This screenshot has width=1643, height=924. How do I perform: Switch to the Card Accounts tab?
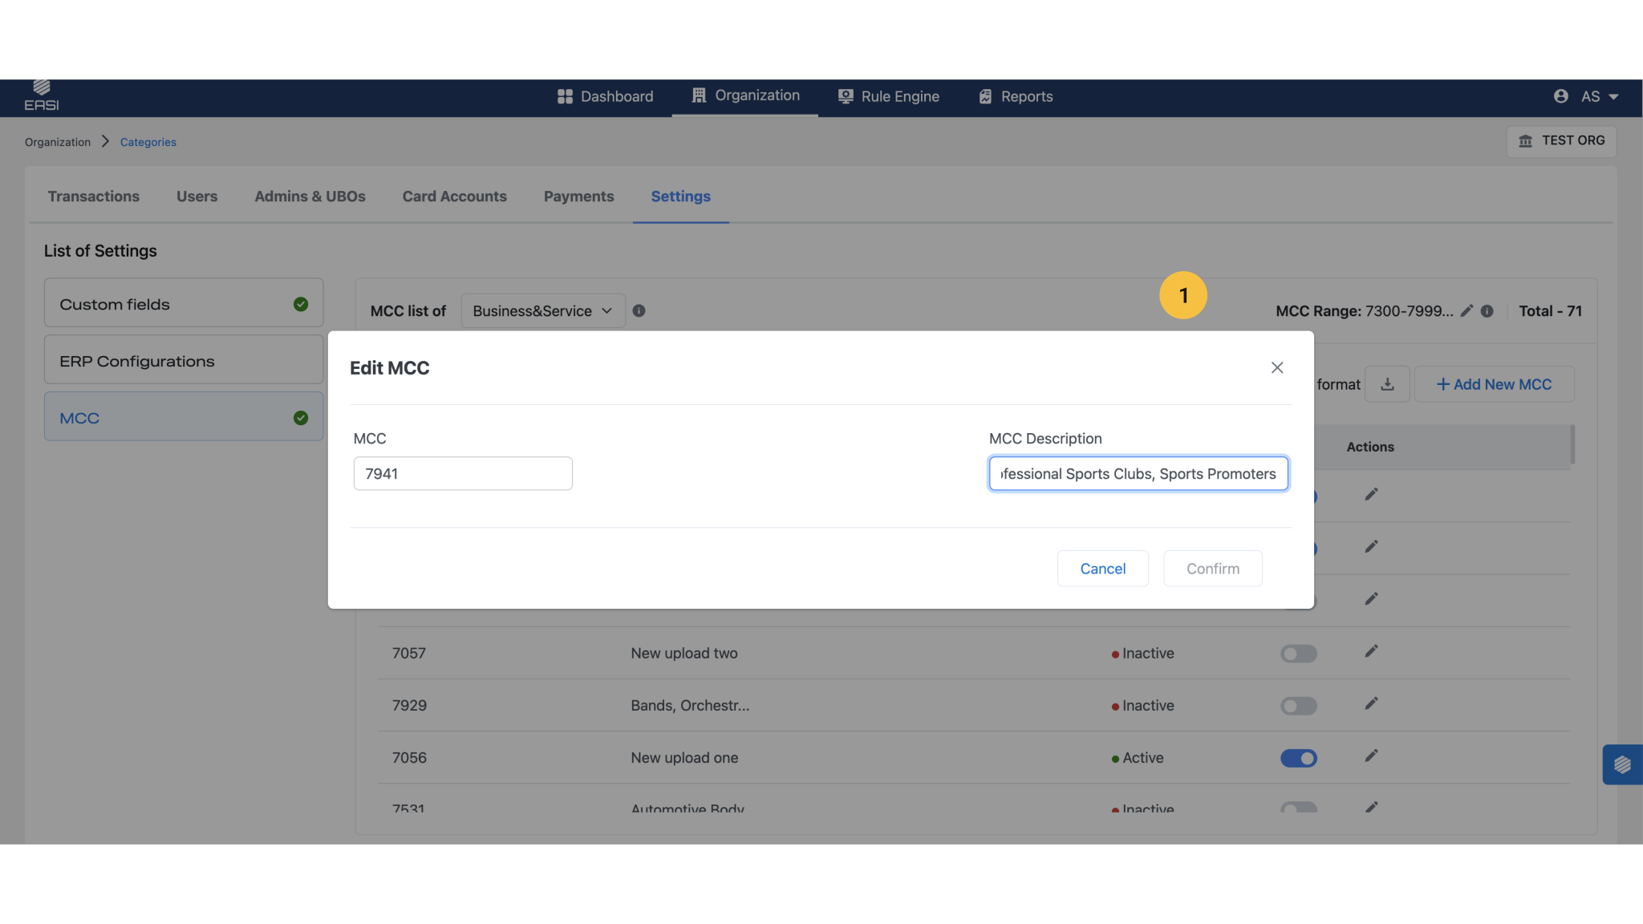454,197
